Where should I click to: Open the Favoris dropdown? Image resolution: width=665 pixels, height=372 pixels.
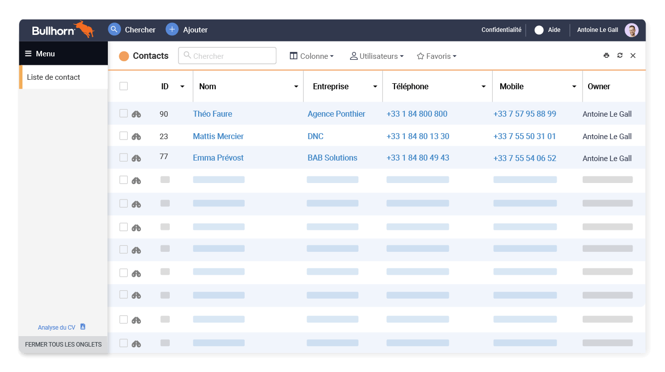click(436, 56)
